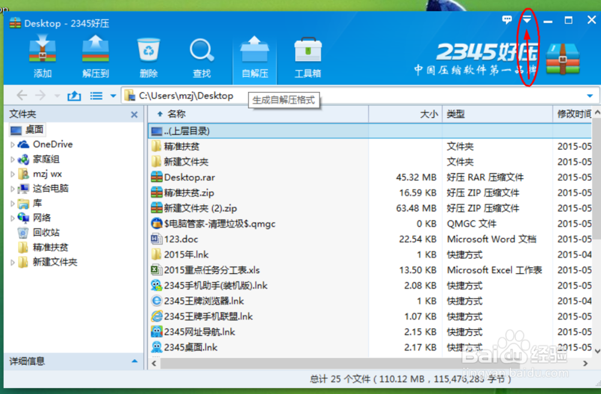Close the 文件夹 folder panel

click(x=134, y=115)
